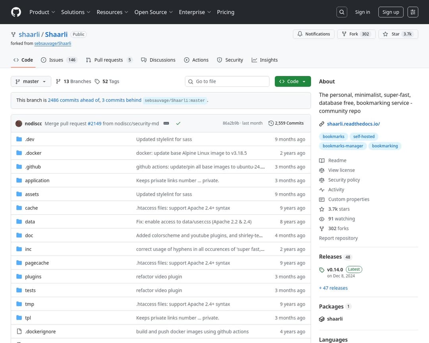The width and height of the screenshot is (429, 343).
Task: Click the self-hosted topic tag
Action: 364,137
